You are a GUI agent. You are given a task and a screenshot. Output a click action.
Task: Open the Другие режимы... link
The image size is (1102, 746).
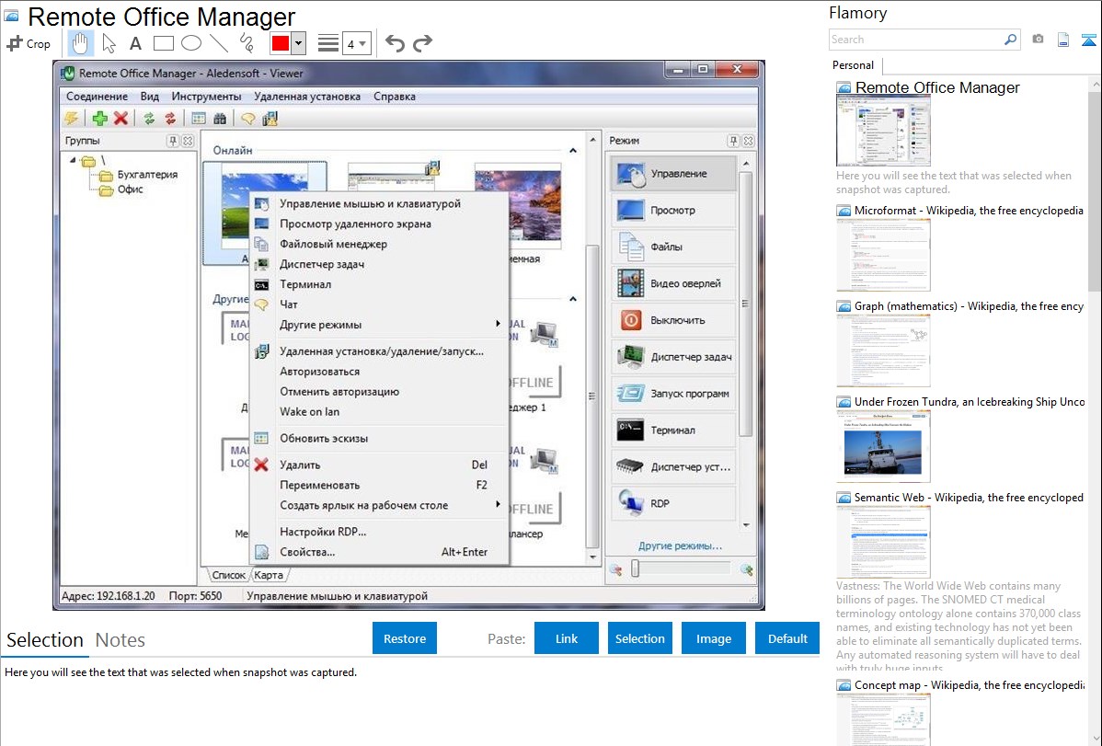click(680, 545)
